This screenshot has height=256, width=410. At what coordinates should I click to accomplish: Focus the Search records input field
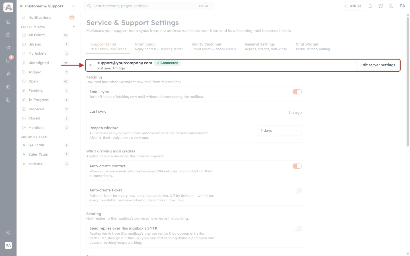[x=148, y=6]
